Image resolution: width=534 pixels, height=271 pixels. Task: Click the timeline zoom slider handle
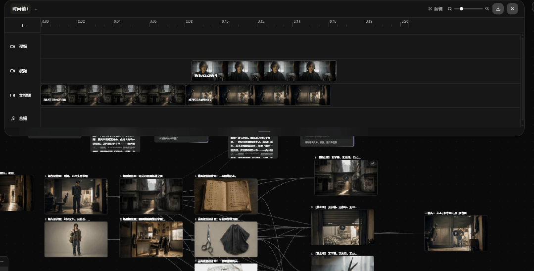coord(461,9)
